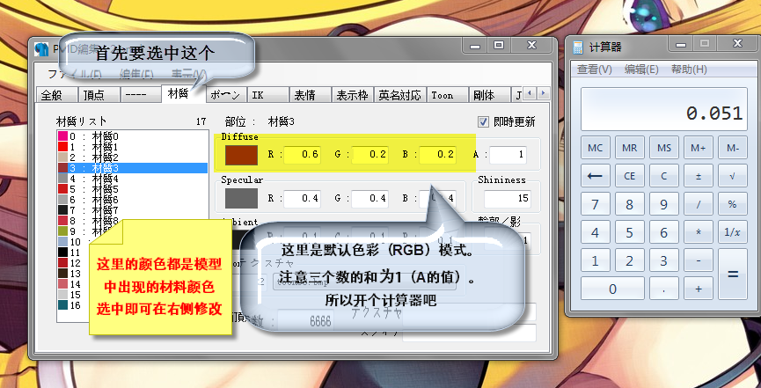Viewport: 761px width, 388px height.
Task: Open Calculator 查看(V) menu
Action: point(594,70)
